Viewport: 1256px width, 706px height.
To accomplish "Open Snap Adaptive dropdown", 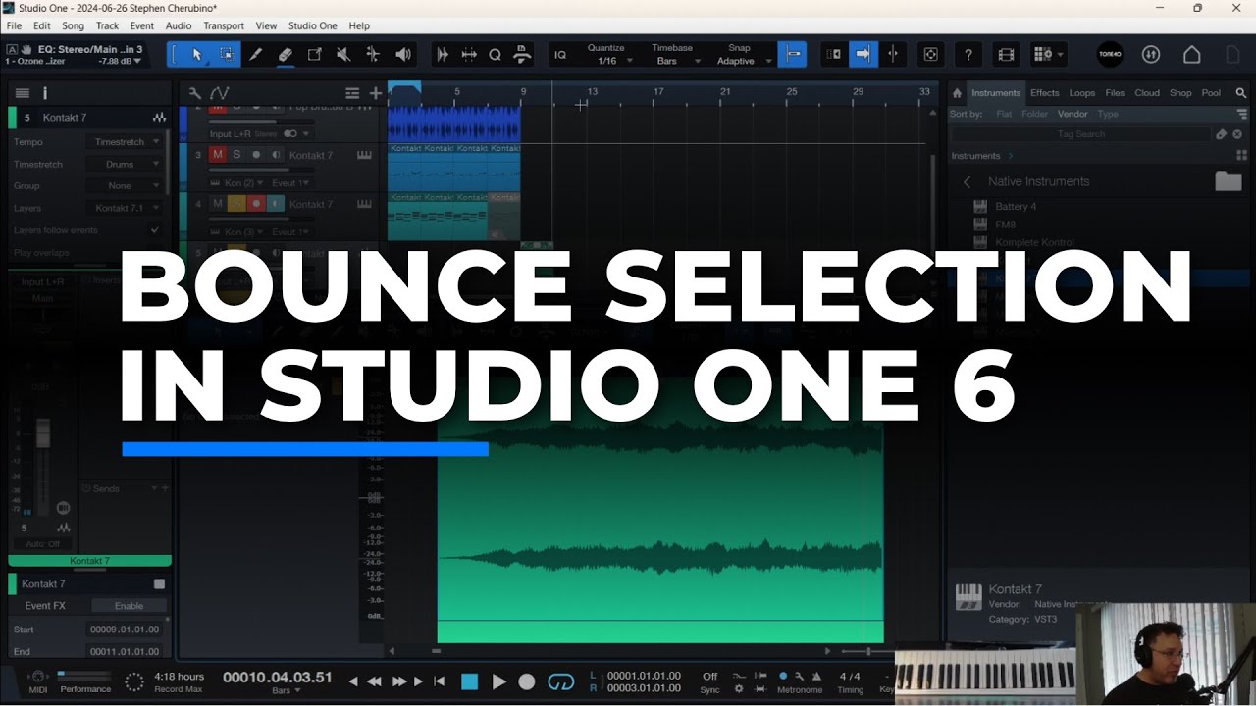I will pyautogui.click(x=741, y=61).
